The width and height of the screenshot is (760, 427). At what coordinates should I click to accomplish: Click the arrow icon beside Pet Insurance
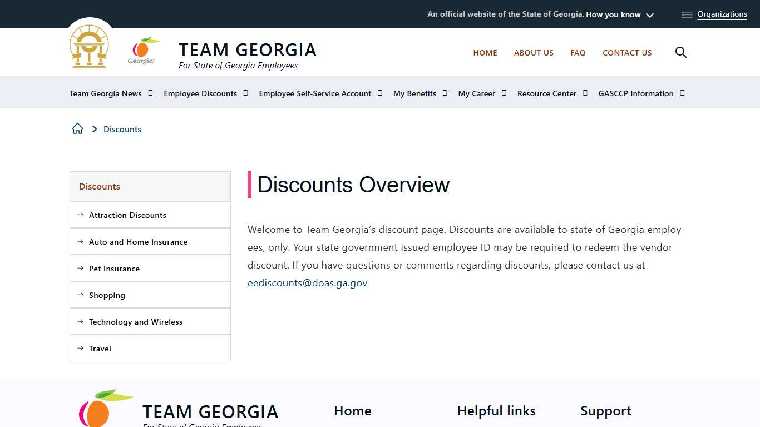78,268
